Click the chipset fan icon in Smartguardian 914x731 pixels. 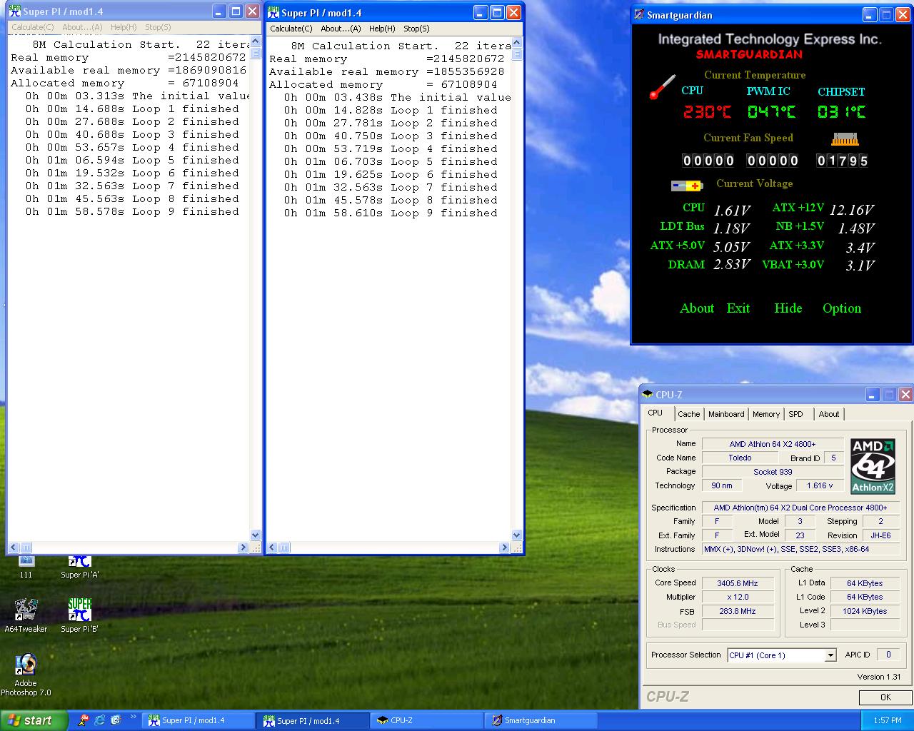click(844, 139)
